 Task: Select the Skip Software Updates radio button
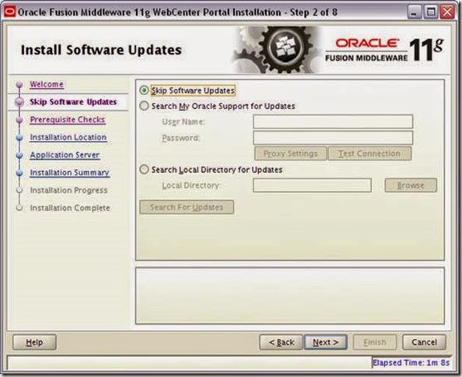144,90
